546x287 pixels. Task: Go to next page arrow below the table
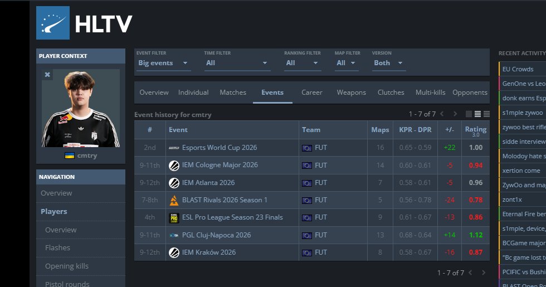(484, 273)
